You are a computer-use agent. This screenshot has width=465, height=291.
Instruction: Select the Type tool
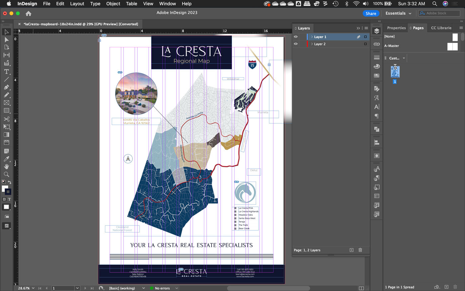point(6,72)
